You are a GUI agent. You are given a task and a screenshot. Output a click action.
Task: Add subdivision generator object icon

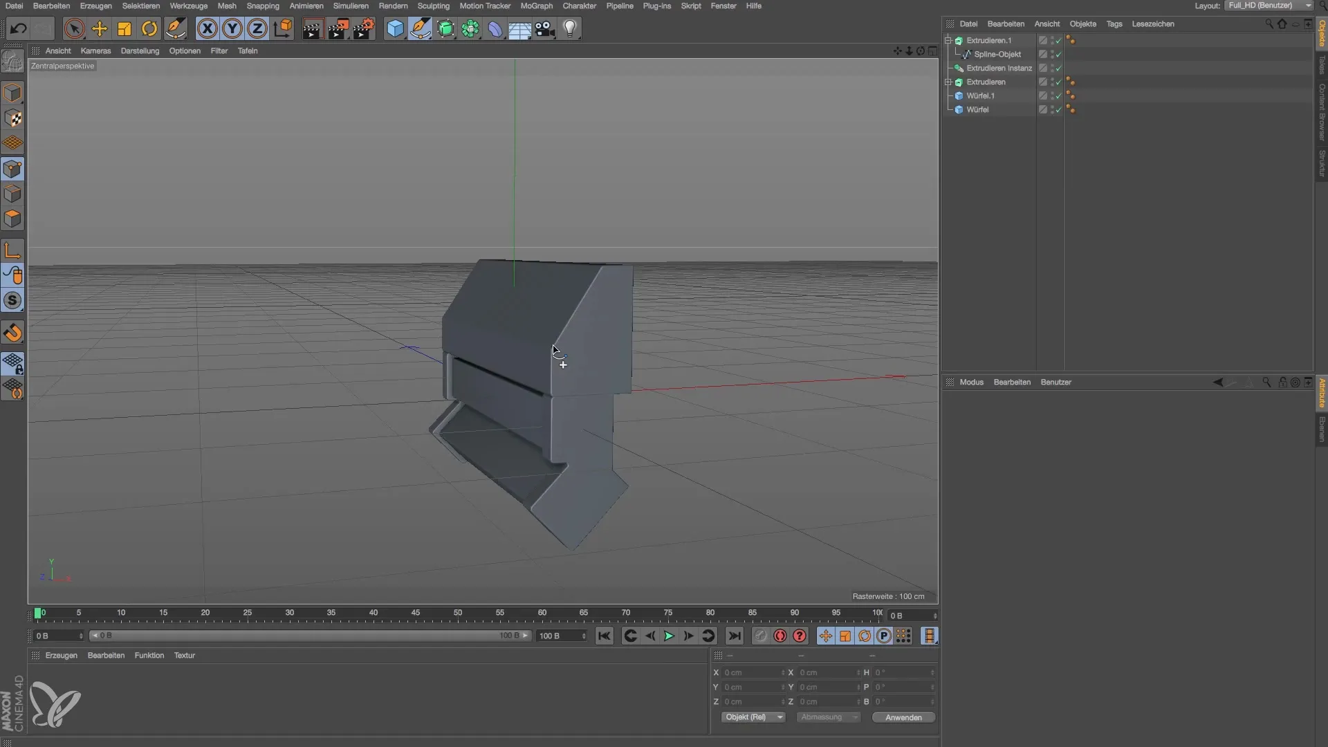(x=445, y=28)
